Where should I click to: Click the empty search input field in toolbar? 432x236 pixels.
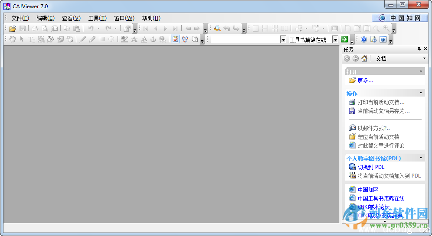tap(245, 39)
